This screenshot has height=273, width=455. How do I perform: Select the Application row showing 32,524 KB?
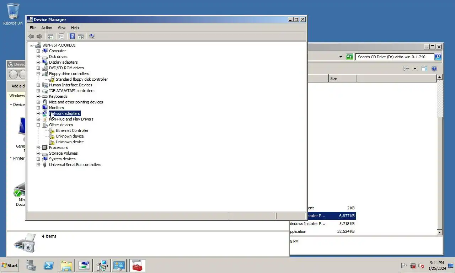tap(322, 231)
